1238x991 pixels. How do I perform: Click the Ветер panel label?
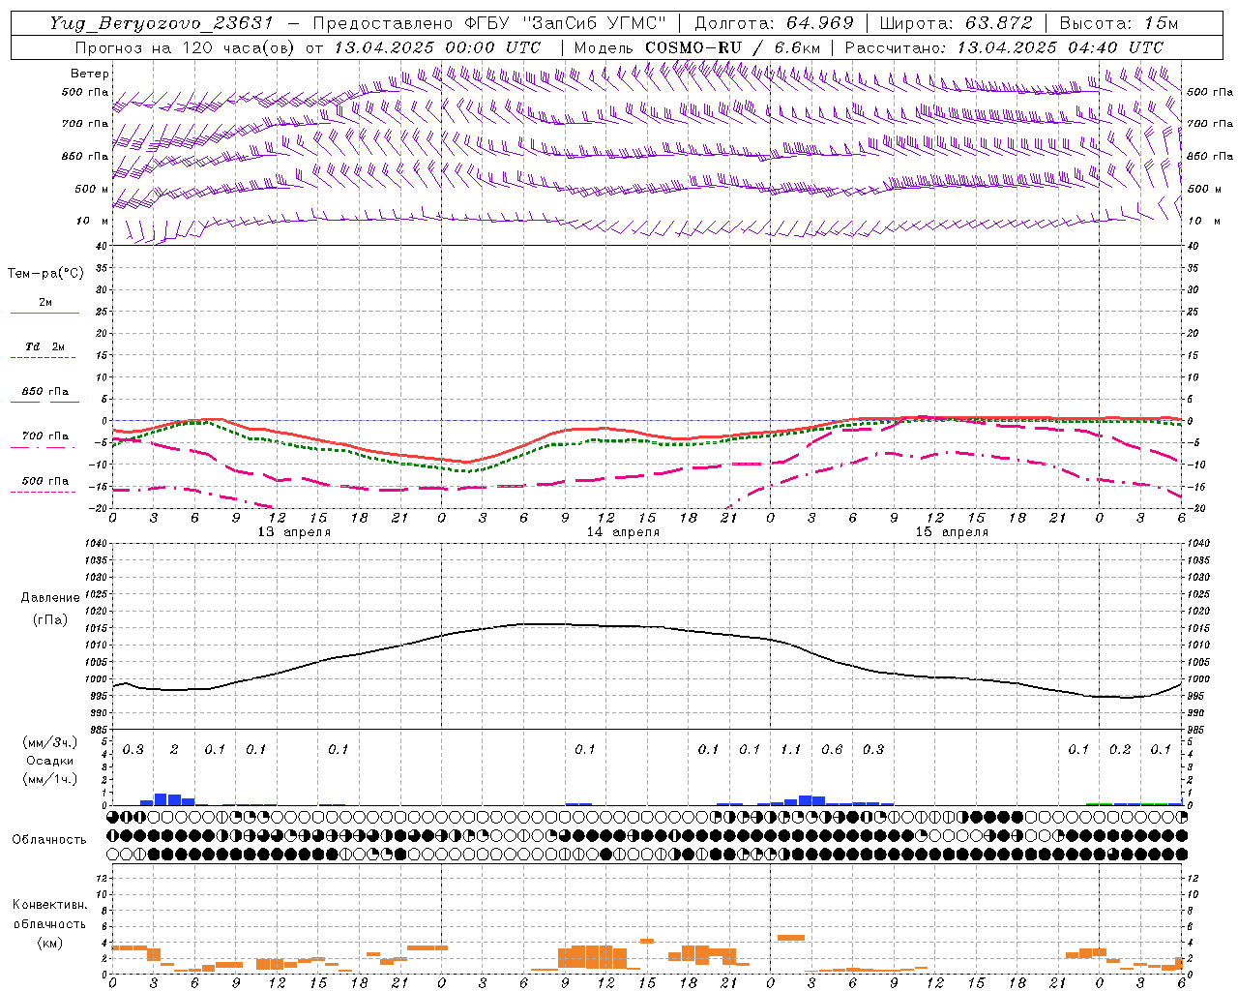90,74
